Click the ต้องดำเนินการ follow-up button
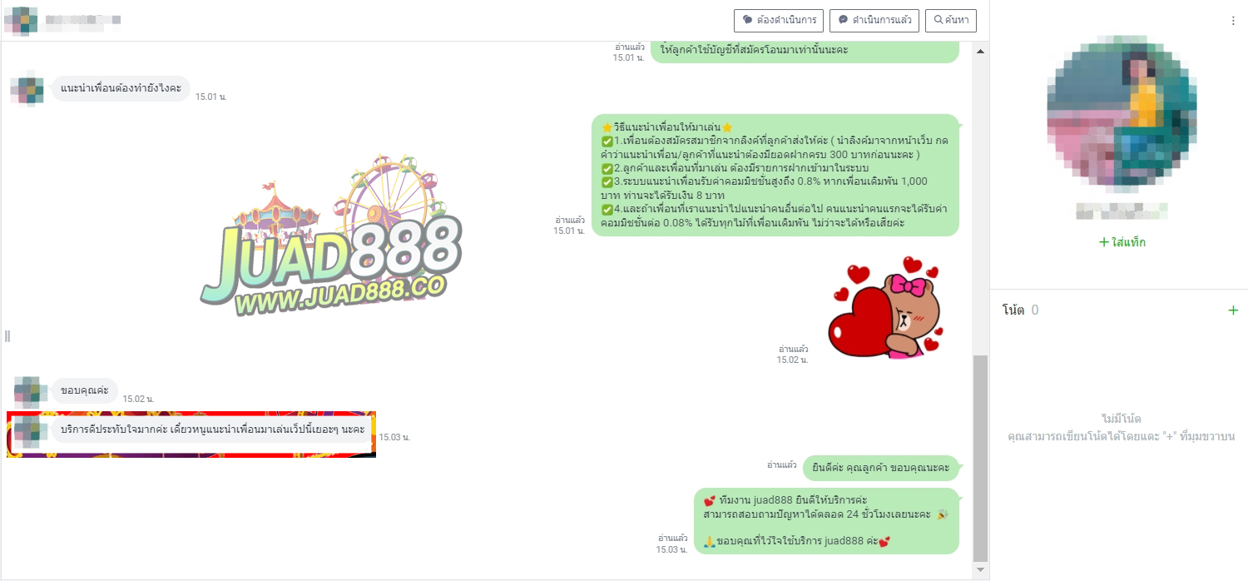The height and width of the screenshot is (581, 1248). coord(779,20)
